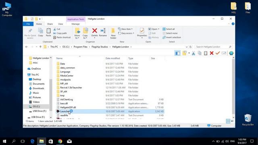
Task: Select the modpacks folder row
Action: click(x=110, y=80)
